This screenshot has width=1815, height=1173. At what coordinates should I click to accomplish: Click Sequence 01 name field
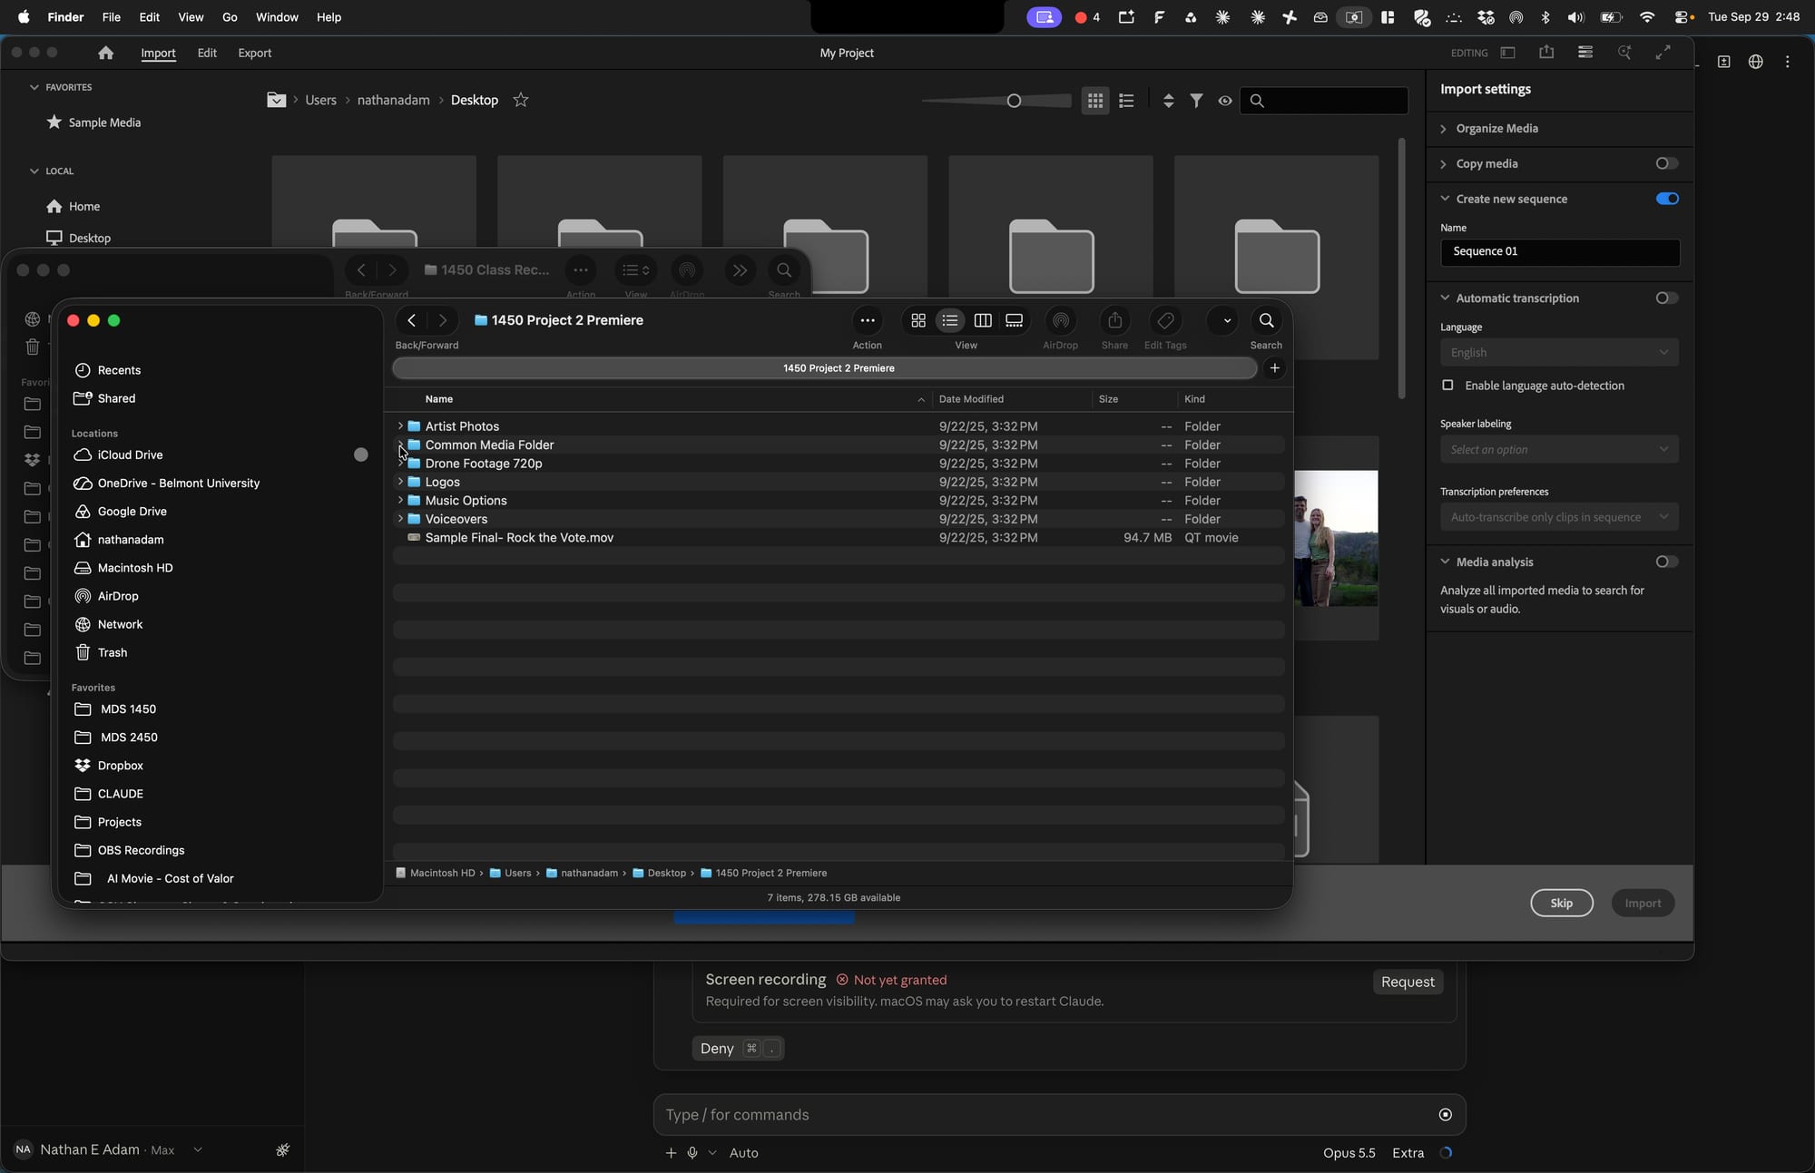[1559, 252]
